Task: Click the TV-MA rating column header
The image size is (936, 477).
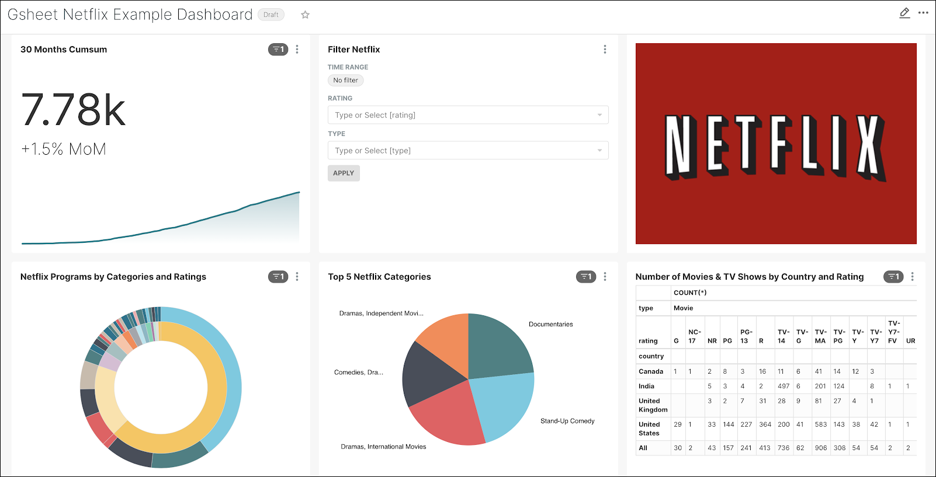Action: (820, 336)
